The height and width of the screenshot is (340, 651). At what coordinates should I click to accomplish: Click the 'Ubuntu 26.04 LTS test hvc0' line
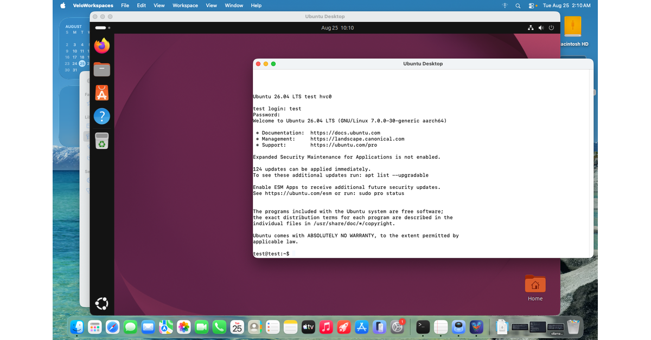[292, 97]
